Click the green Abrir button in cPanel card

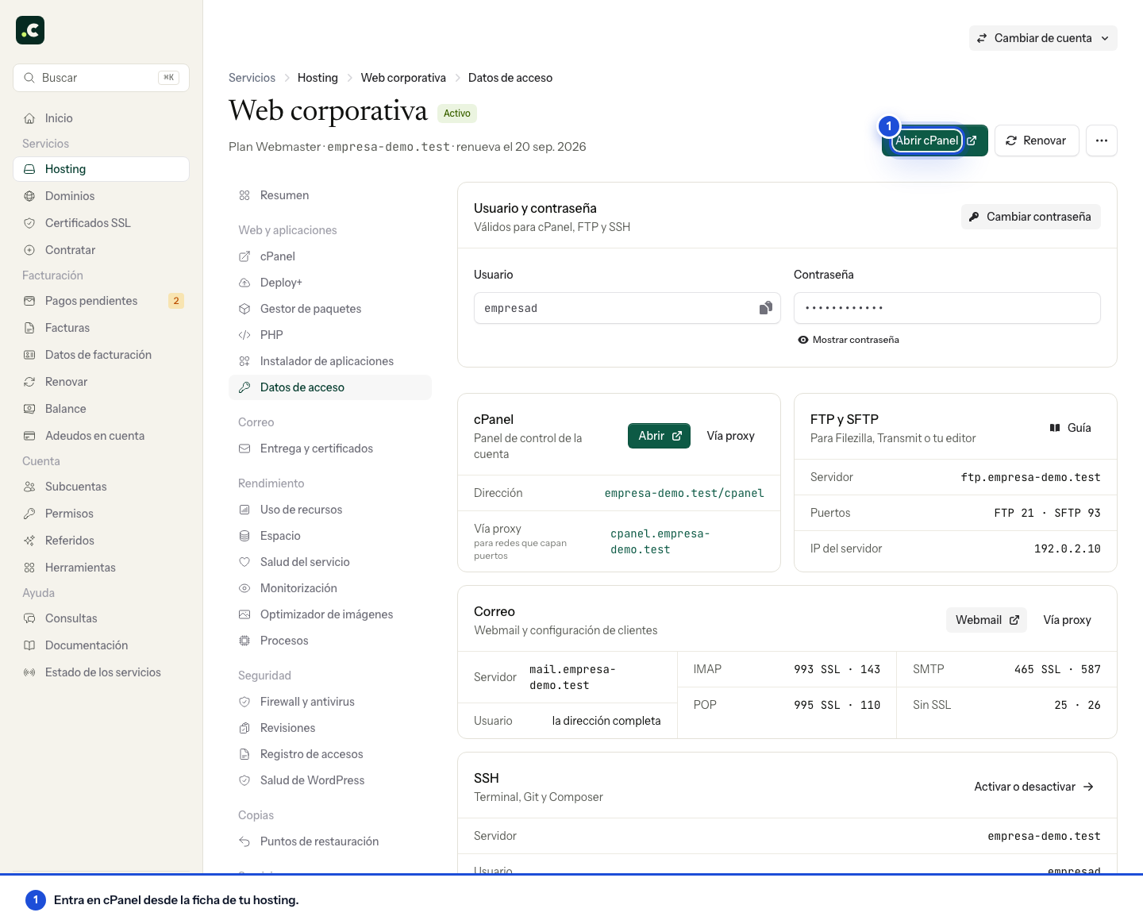pyautogui.click(x=659, y=436)
